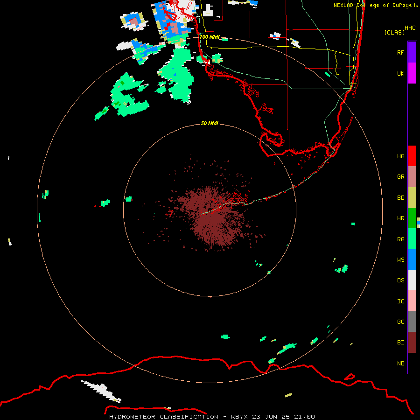Click the RF purple legend swatch

[412, 52]
